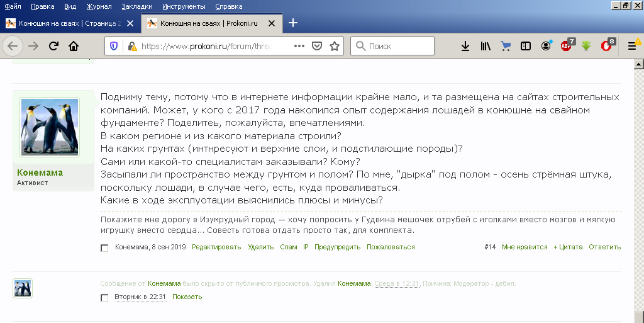
Task: Click Показать to reveal hidden message
Action: 187,297
